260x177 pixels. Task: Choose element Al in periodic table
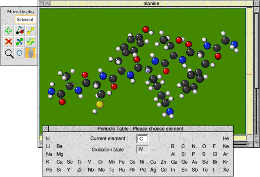point(173,154)
